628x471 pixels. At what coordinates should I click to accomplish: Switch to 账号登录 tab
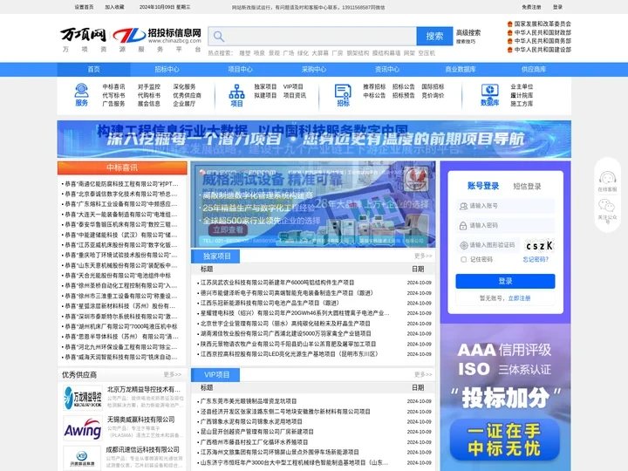click(x=483, y=186)
